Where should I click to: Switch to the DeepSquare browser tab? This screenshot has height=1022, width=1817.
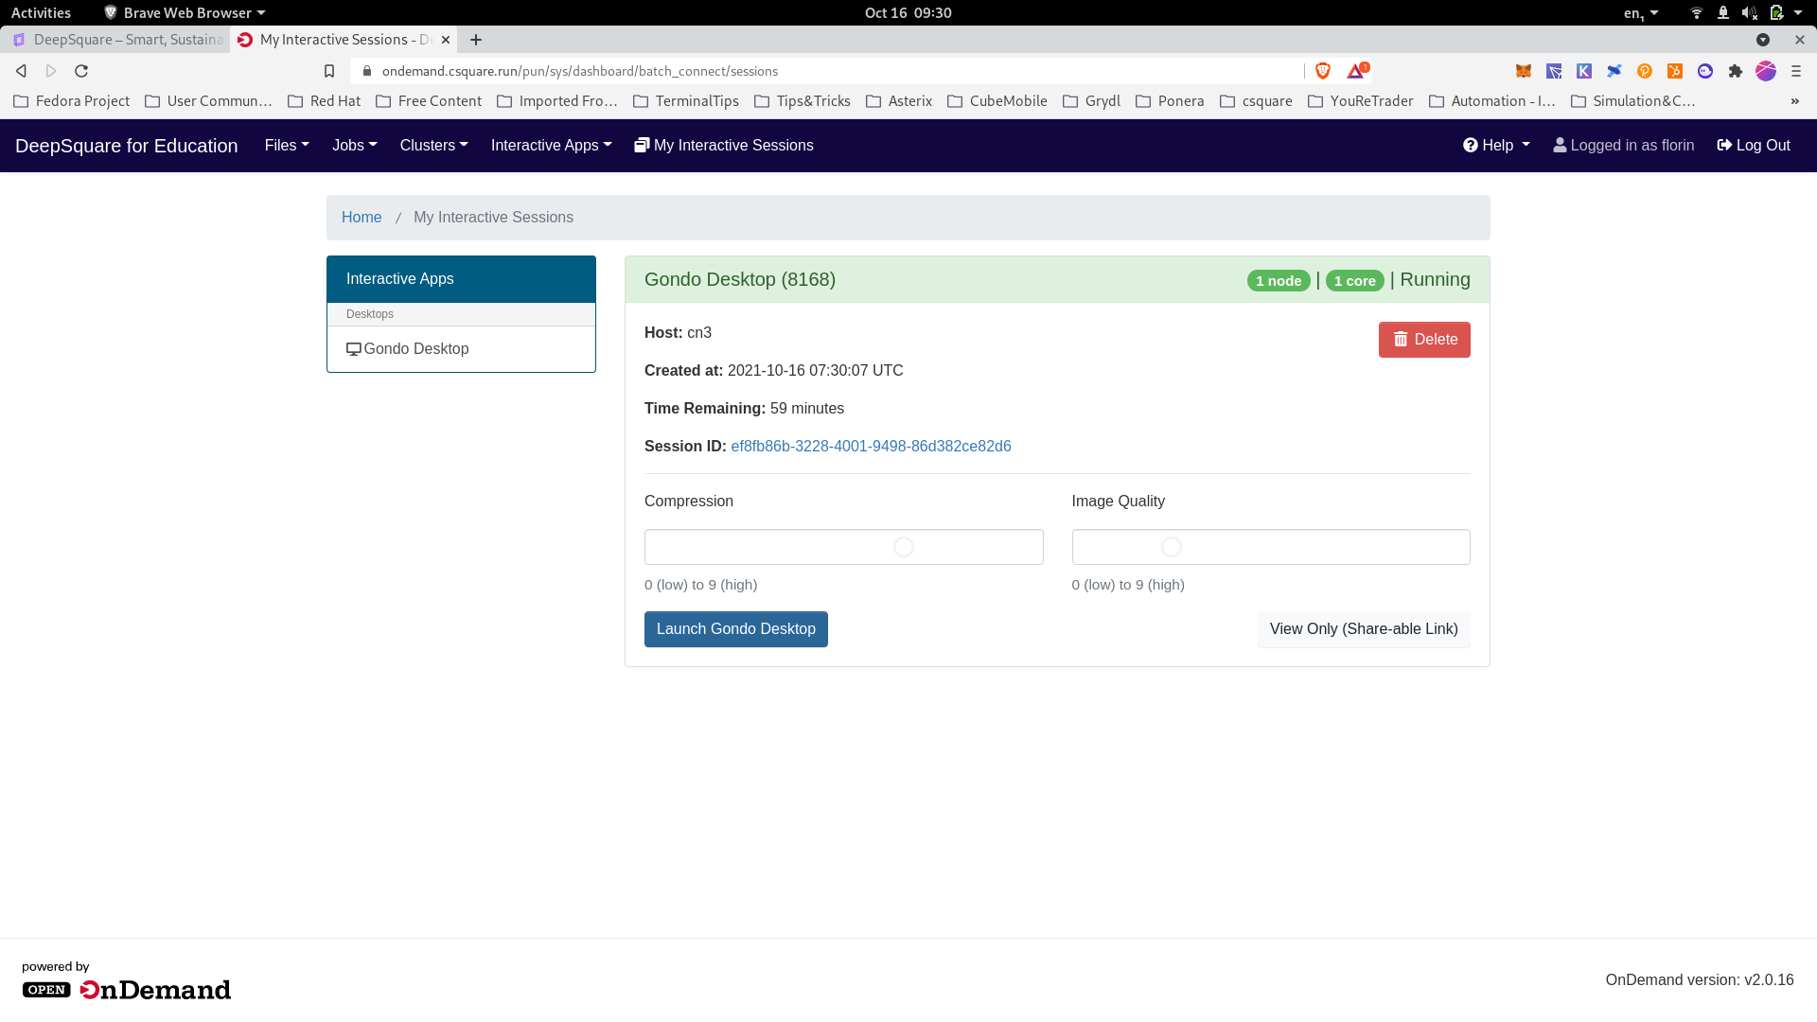pyautogui.click(x=118, y=40)
